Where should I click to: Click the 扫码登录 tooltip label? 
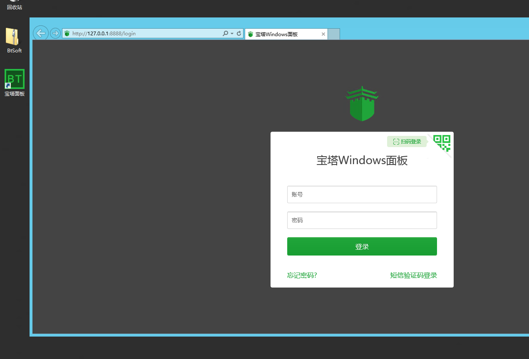[407, 142]
